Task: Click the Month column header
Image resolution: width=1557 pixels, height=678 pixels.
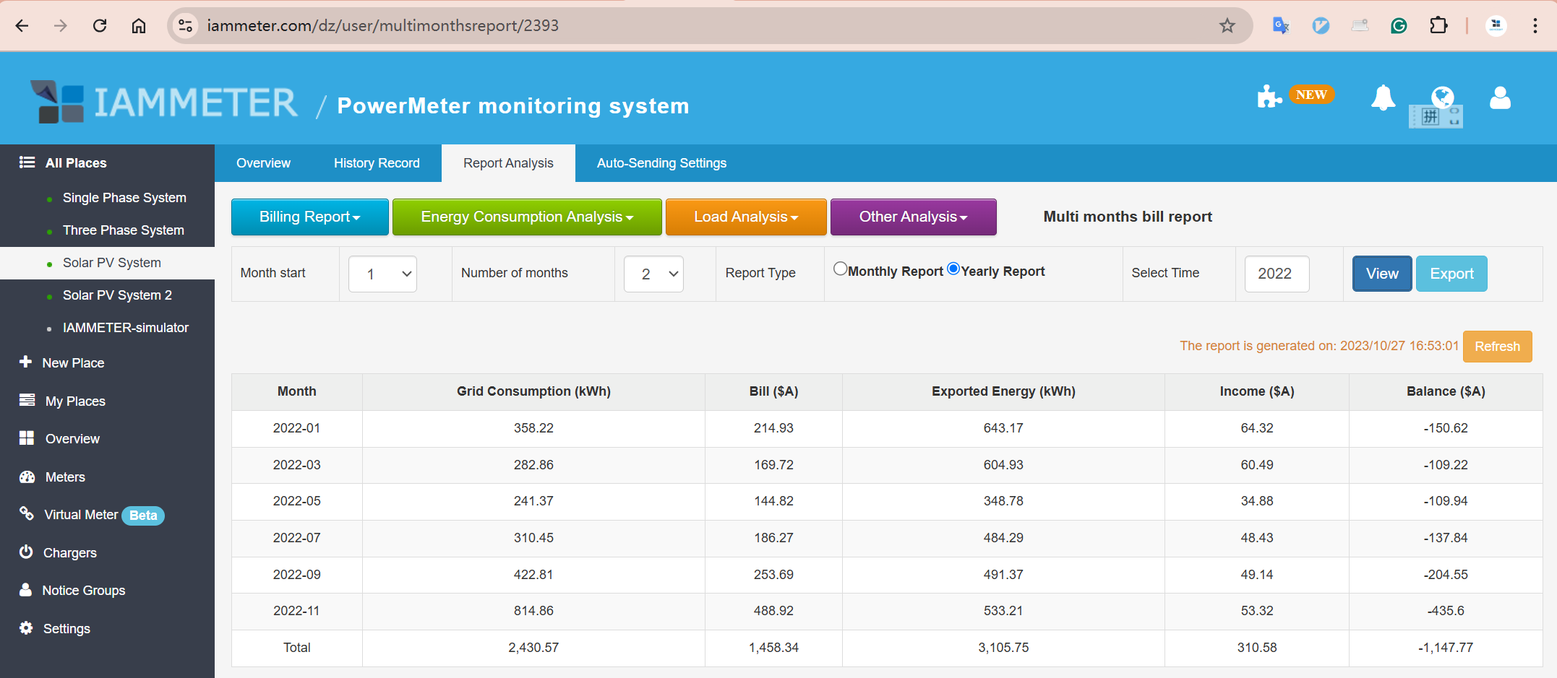Action: (297, 391)
